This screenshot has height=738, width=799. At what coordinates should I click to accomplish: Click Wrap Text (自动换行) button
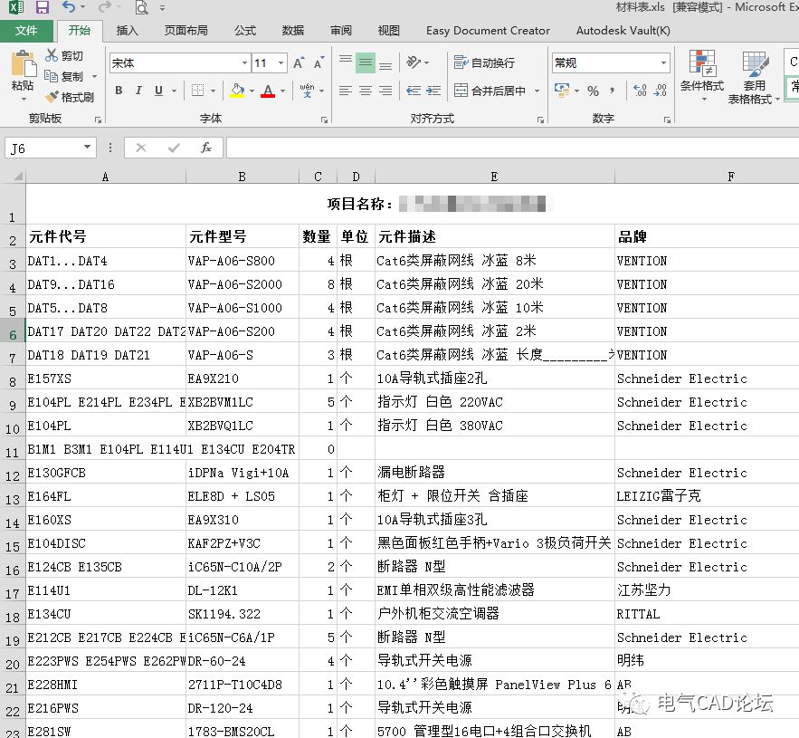pyautogui.click(x=484, y=62)
